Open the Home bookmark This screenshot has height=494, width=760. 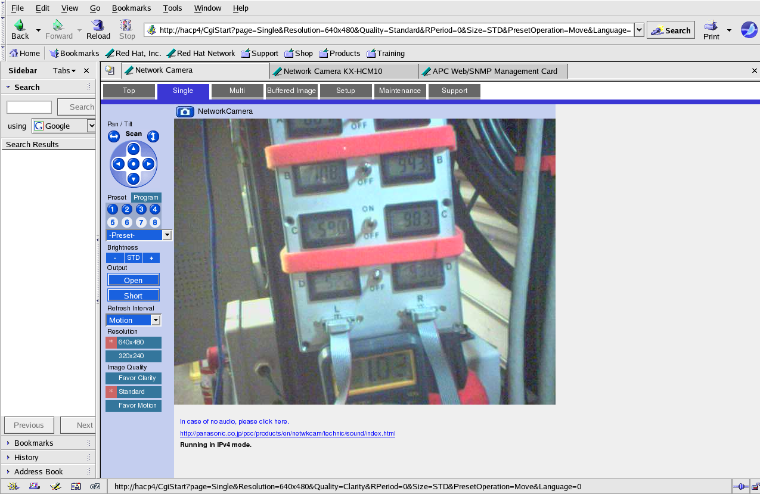24,53
